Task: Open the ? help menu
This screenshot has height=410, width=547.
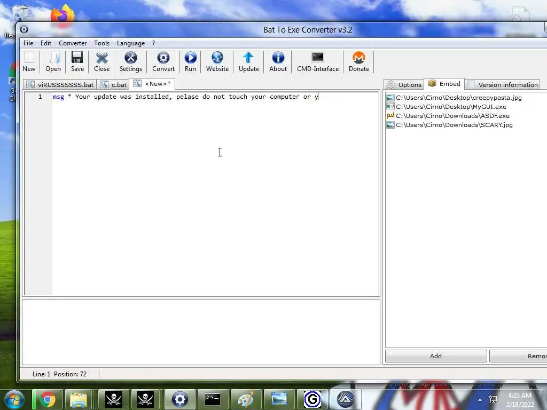Action: click(153, 43)
